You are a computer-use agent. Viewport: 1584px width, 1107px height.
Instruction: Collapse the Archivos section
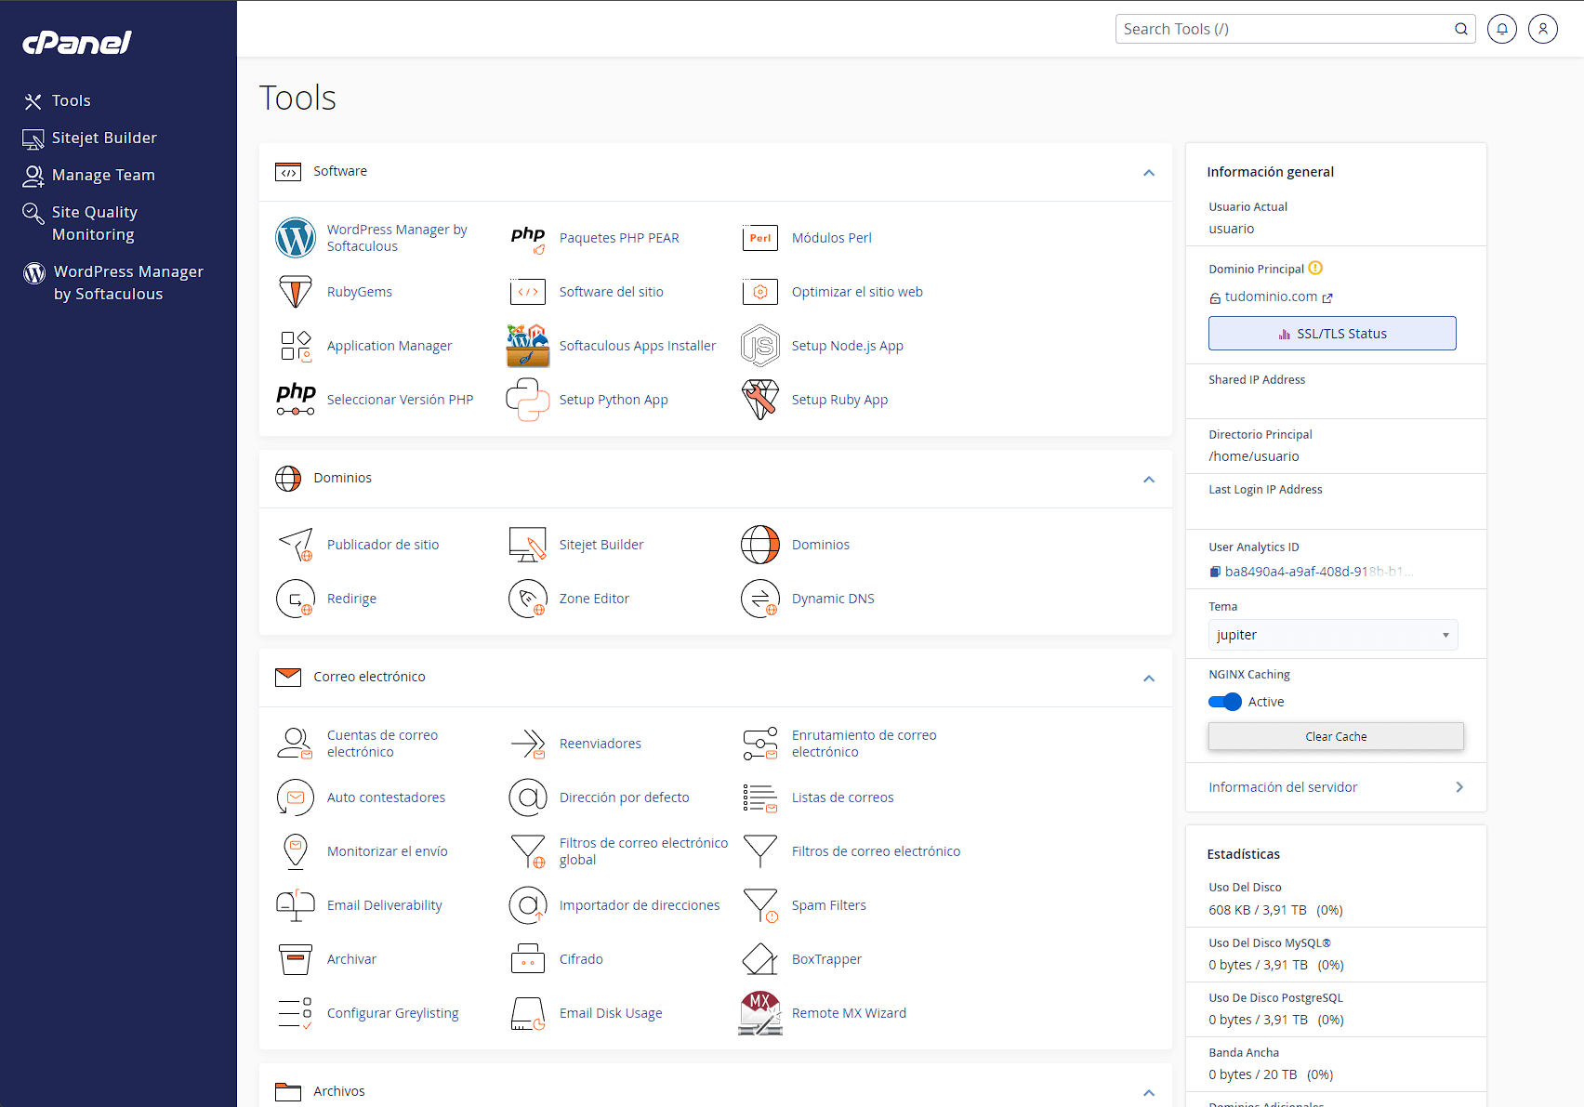1149,1093
